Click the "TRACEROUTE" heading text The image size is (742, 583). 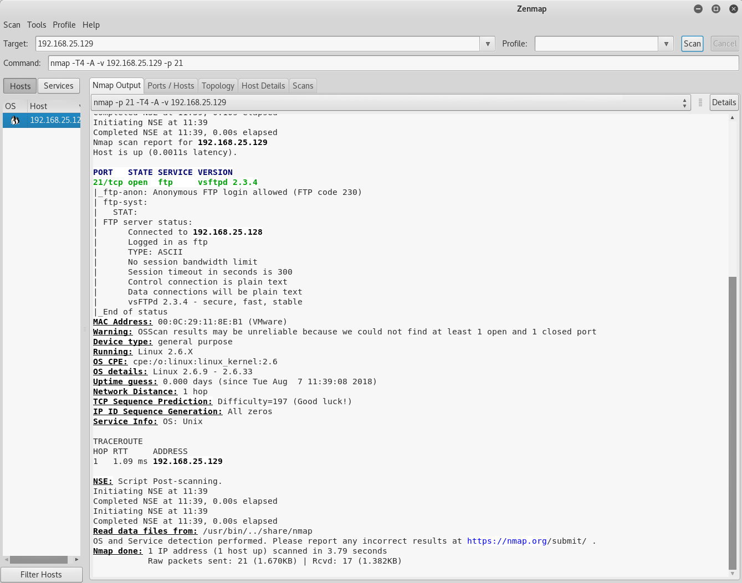118,441
